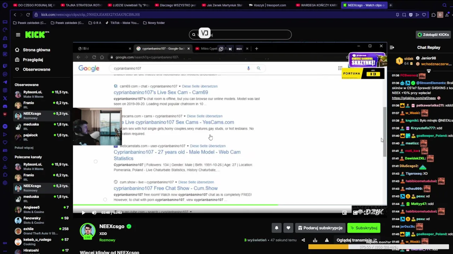Share the clip via the share icon

[x=303, y=240]
